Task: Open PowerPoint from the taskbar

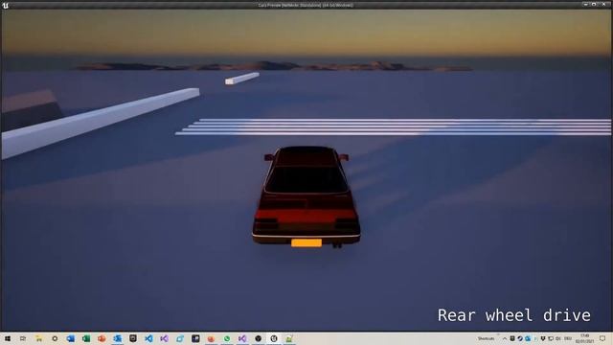Action: (x=102, y=338)
